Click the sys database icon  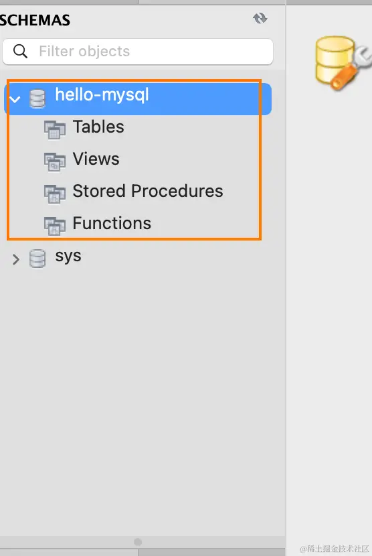[37, 259]
